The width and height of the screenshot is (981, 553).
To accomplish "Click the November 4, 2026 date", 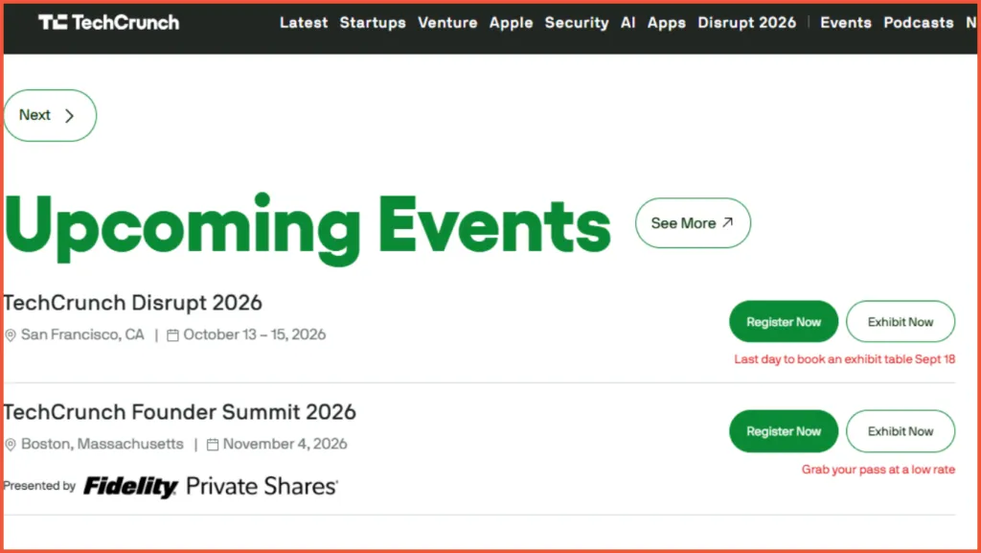I will [x=285, y=444].
